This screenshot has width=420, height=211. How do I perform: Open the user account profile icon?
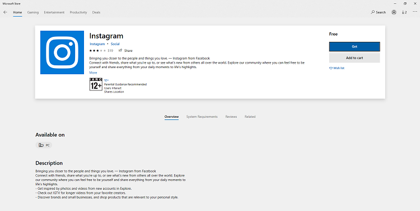coord(394,12)
